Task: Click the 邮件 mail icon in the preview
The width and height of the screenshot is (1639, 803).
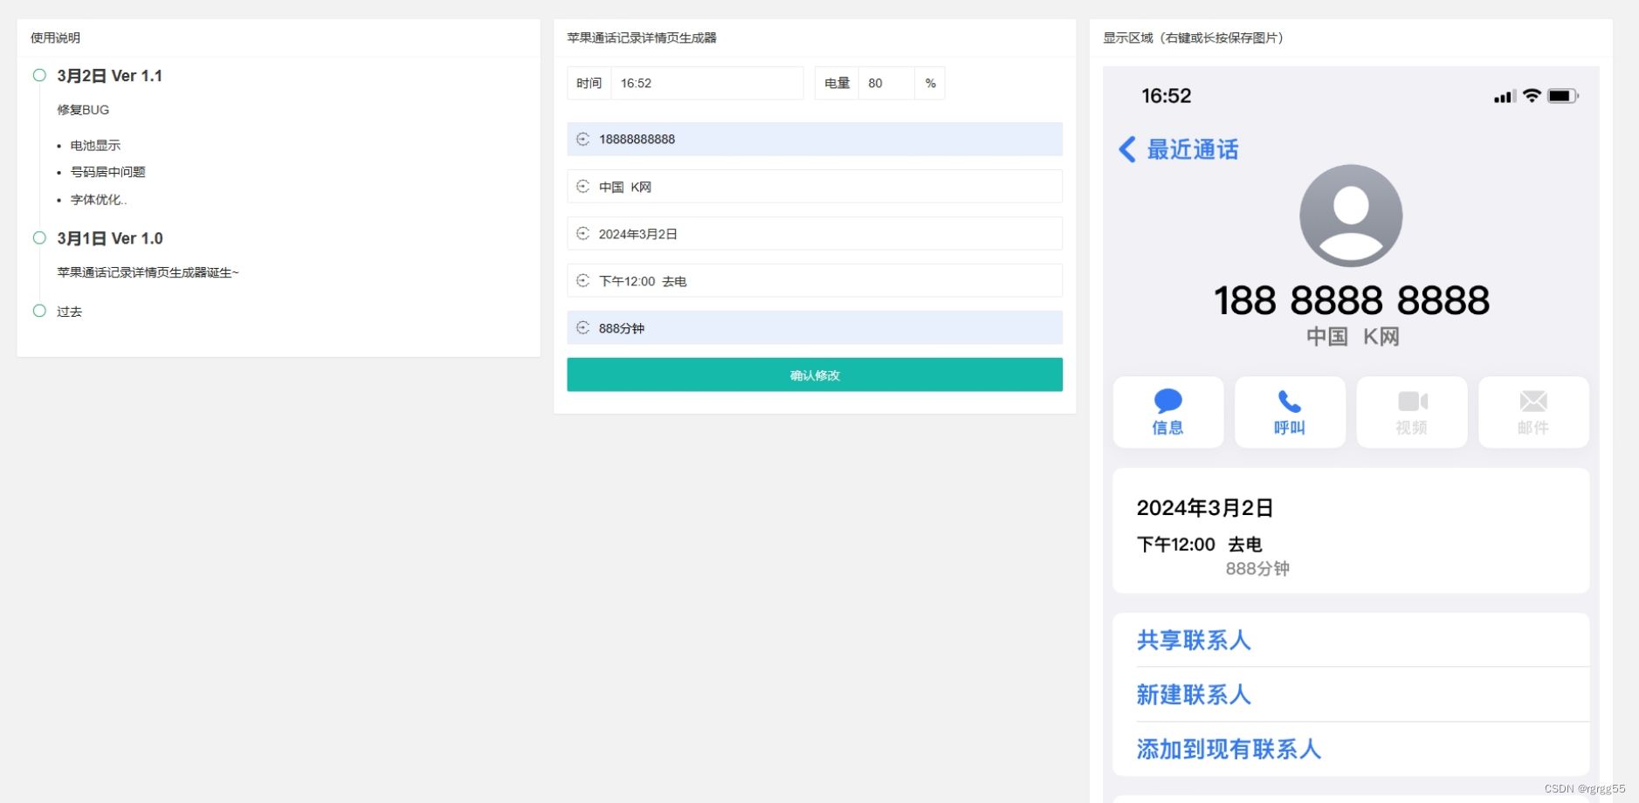Action: click(1533, 401)
